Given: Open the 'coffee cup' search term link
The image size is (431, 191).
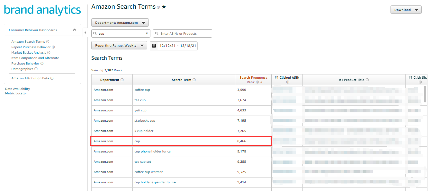Looking at the screenshot, I should [142, 90].
